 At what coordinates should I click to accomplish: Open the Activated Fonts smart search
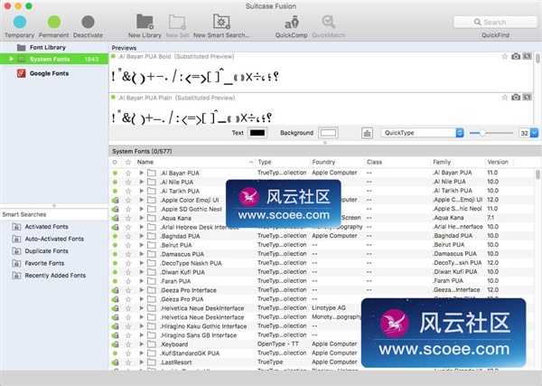(x=46, y=227)
